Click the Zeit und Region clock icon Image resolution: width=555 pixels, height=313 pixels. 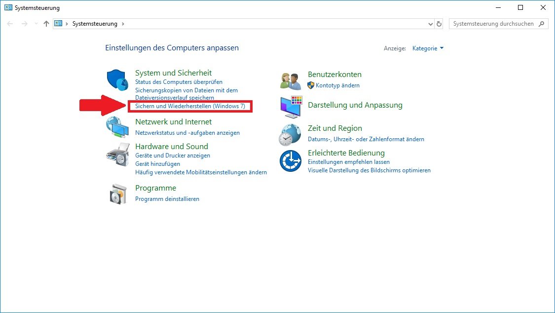(290, 135)
